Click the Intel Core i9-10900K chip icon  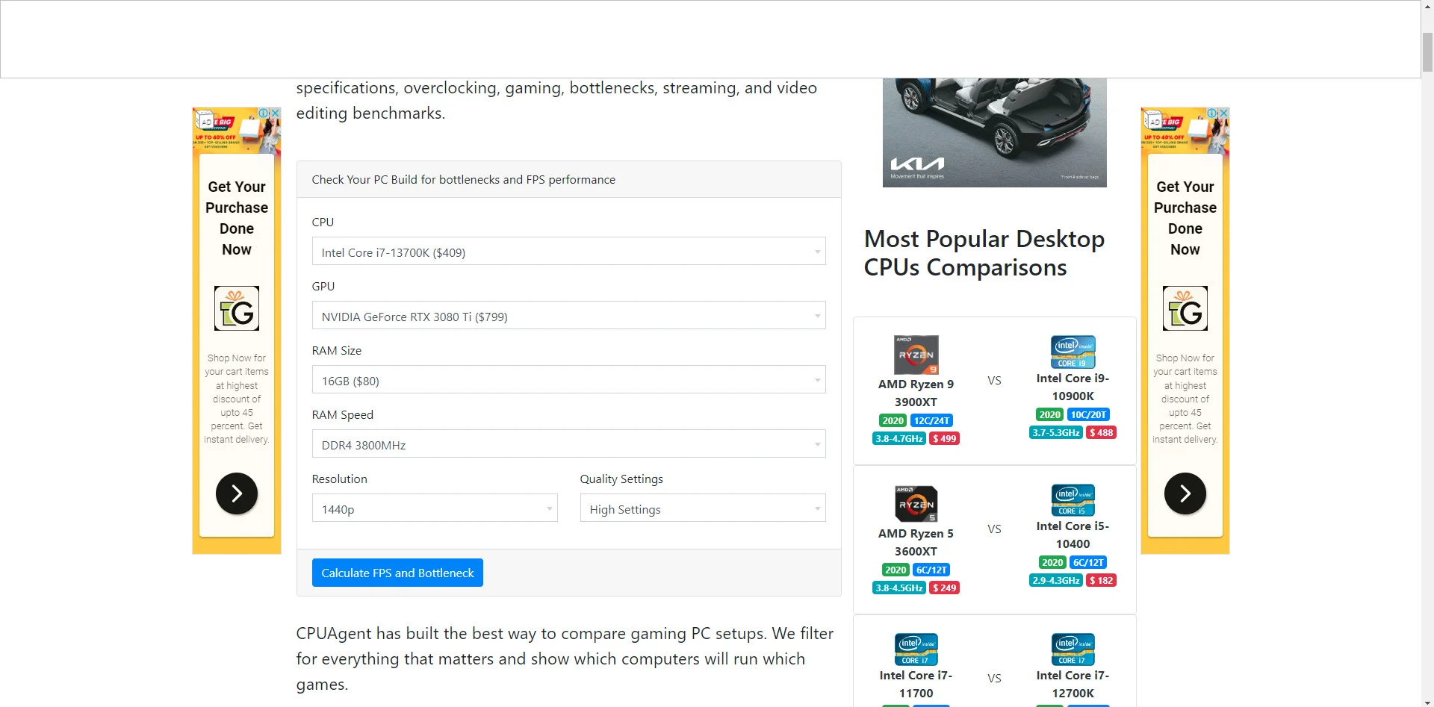(1073, 352)
